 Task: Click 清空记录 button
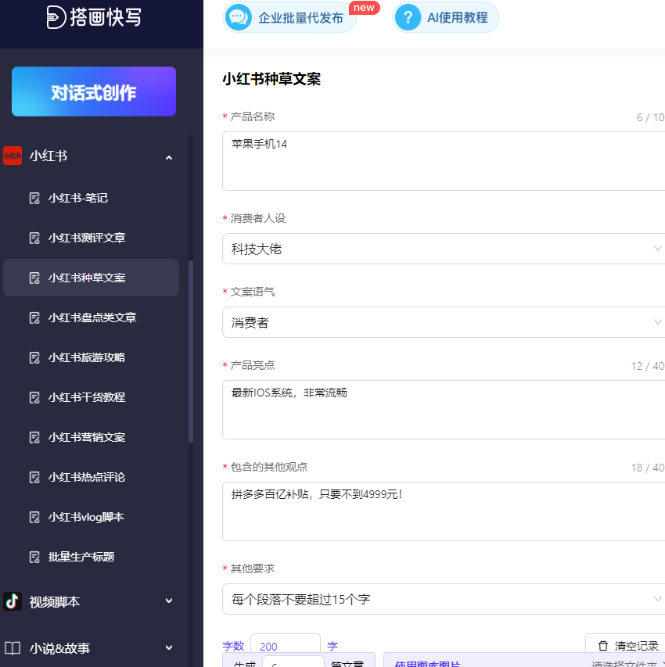click(625, 646)
